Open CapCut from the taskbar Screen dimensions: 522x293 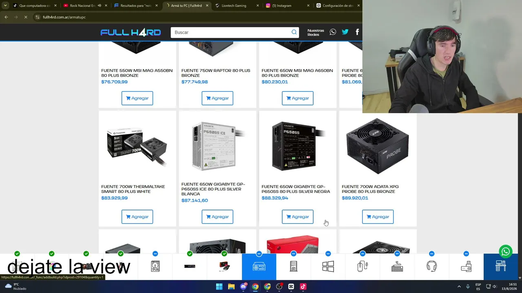[x=291, y=286]
